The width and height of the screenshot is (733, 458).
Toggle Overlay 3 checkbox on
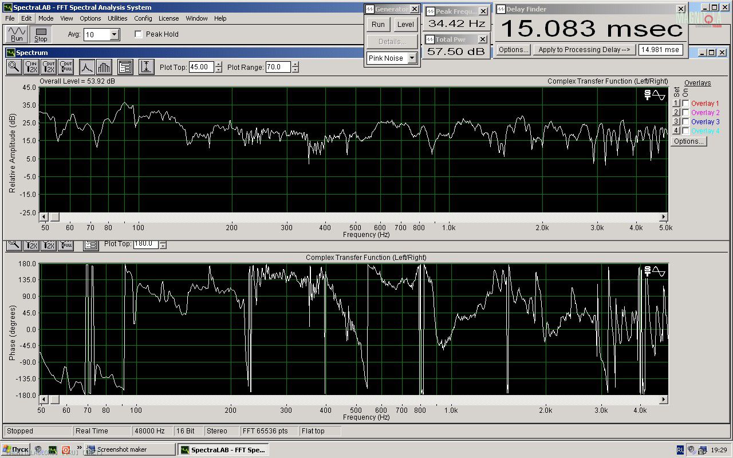tap(685, 122)
